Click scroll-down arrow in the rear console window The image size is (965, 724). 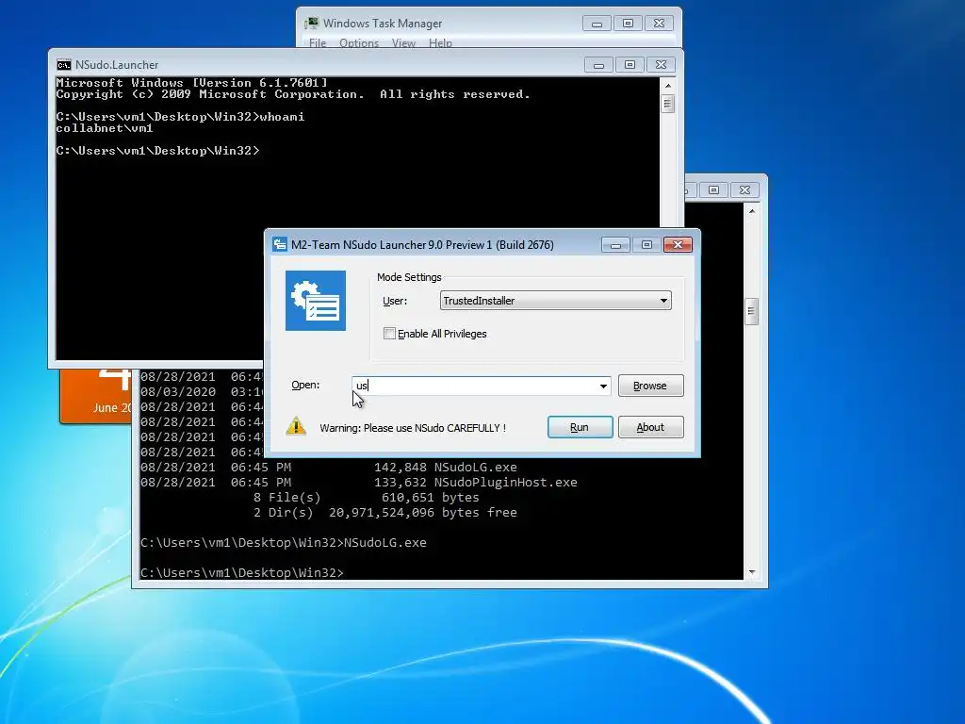click(751, 572)
